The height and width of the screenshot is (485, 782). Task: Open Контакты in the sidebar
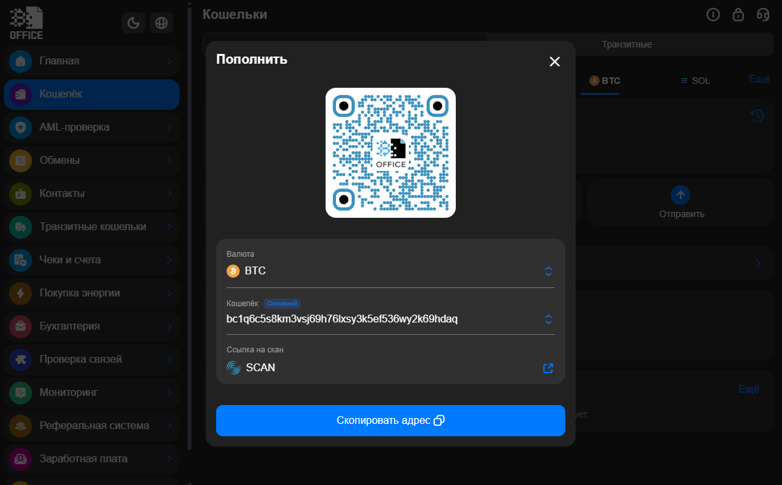[92, 194]
